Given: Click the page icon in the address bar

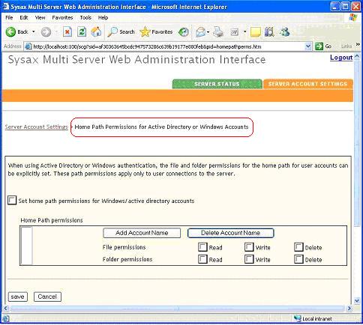Looking at the screenshot, I should tap(28, 46).
